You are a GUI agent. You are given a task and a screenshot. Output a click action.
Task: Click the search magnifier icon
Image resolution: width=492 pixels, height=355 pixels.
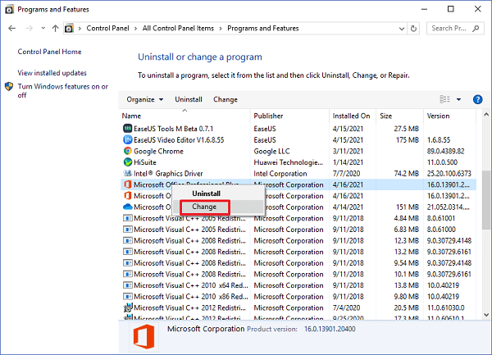476,29
